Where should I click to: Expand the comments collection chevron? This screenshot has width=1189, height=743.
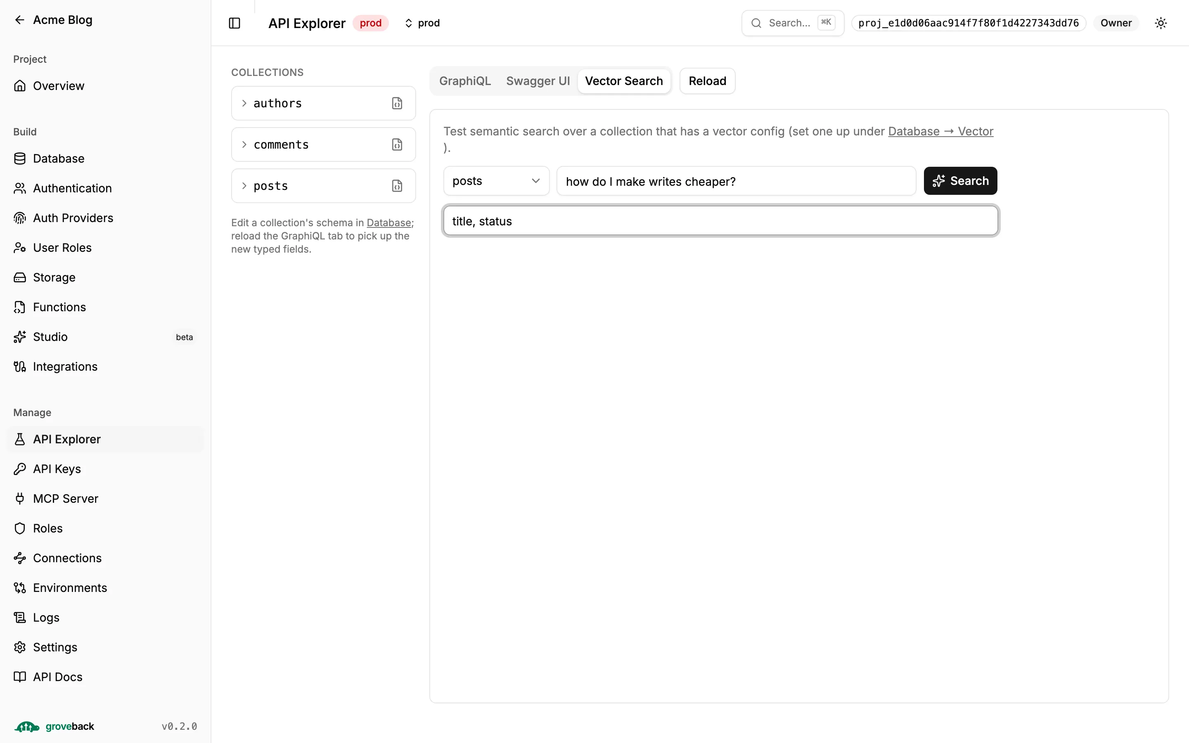244,144
